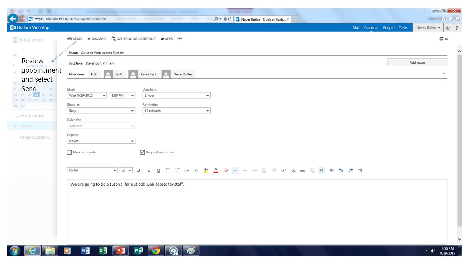Viewport: 462px width, 260px height.
Task: Align text left
Action: pyautogui.click(x=235, y=170)
